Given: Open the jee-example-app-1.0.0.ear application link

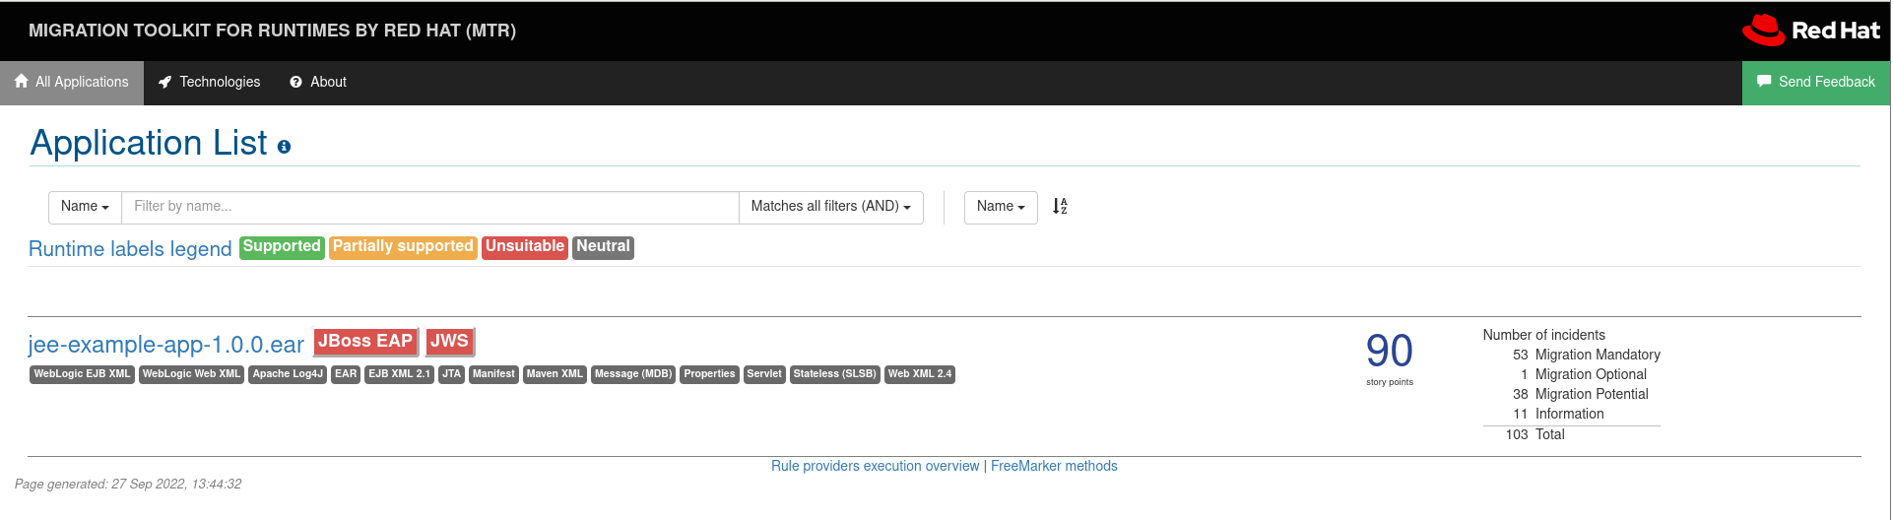Looking at the screenshot, I should [165, 345].
